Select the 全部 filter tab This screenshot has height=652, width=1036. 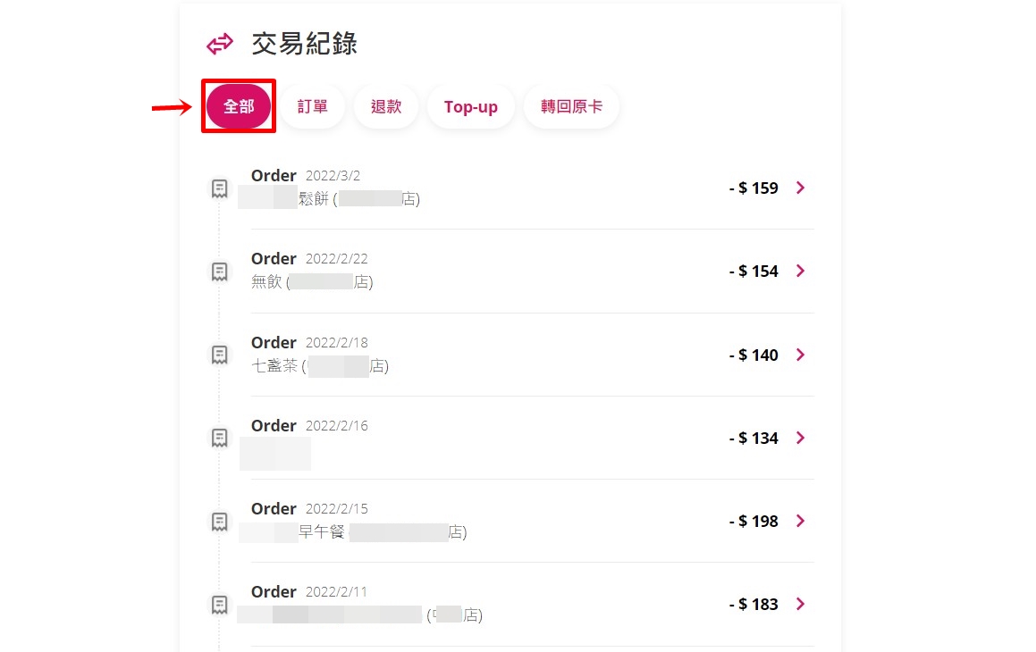point(239,106)
